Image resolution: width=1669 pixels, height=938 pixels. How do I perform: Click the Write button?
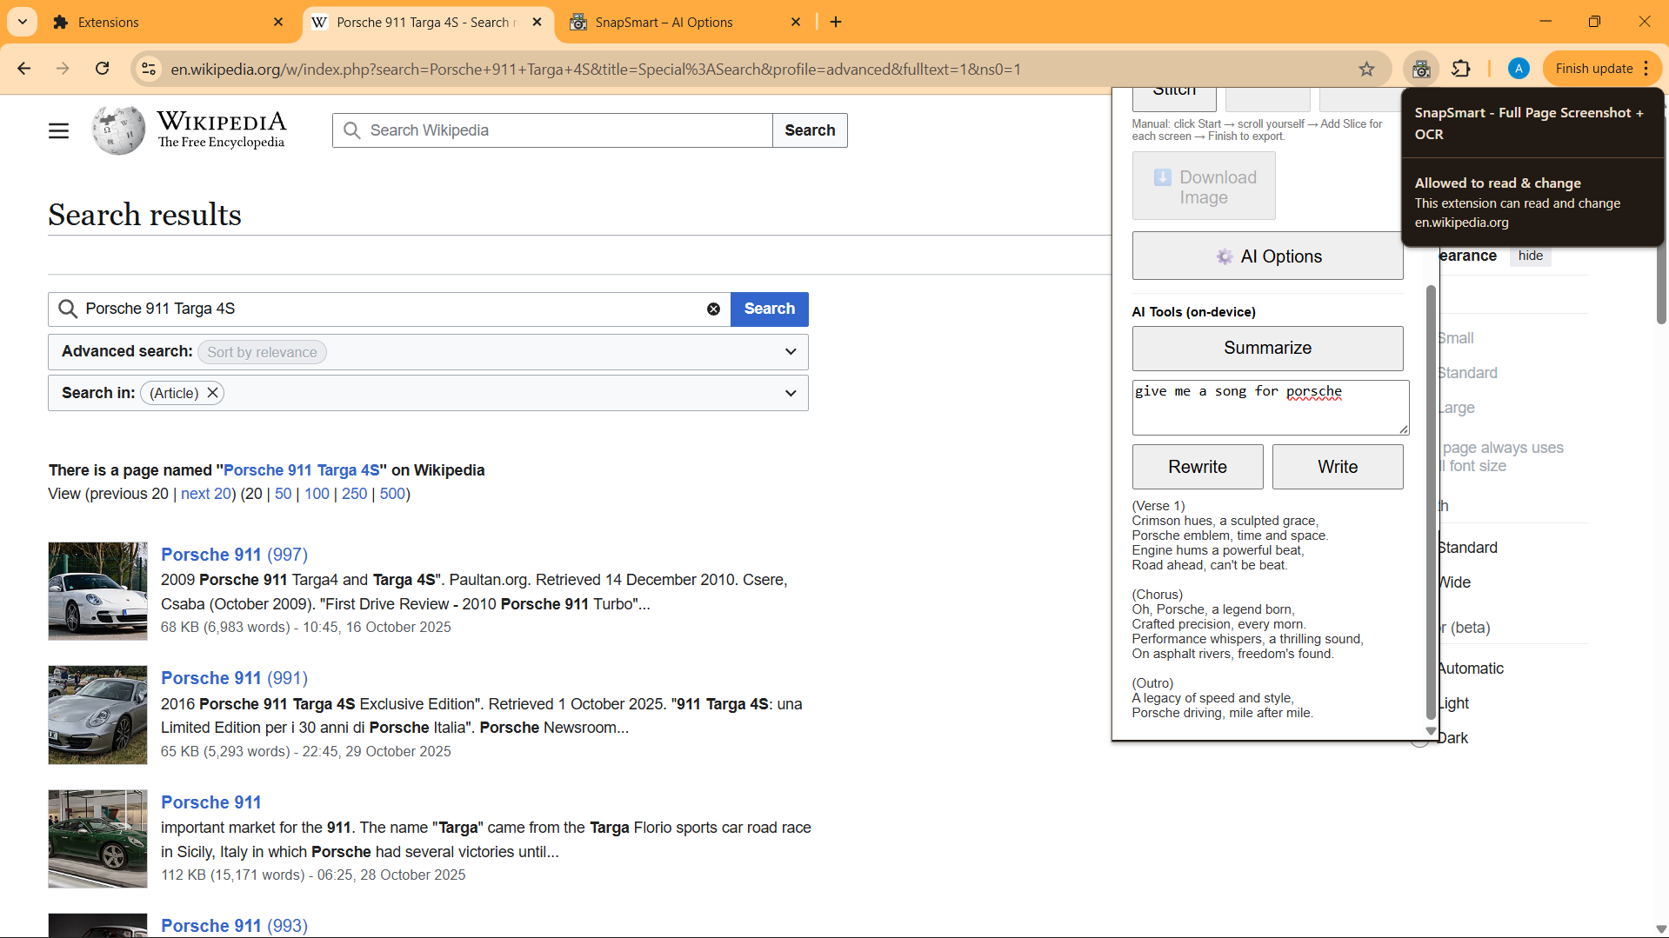(x=1338, y=467)
